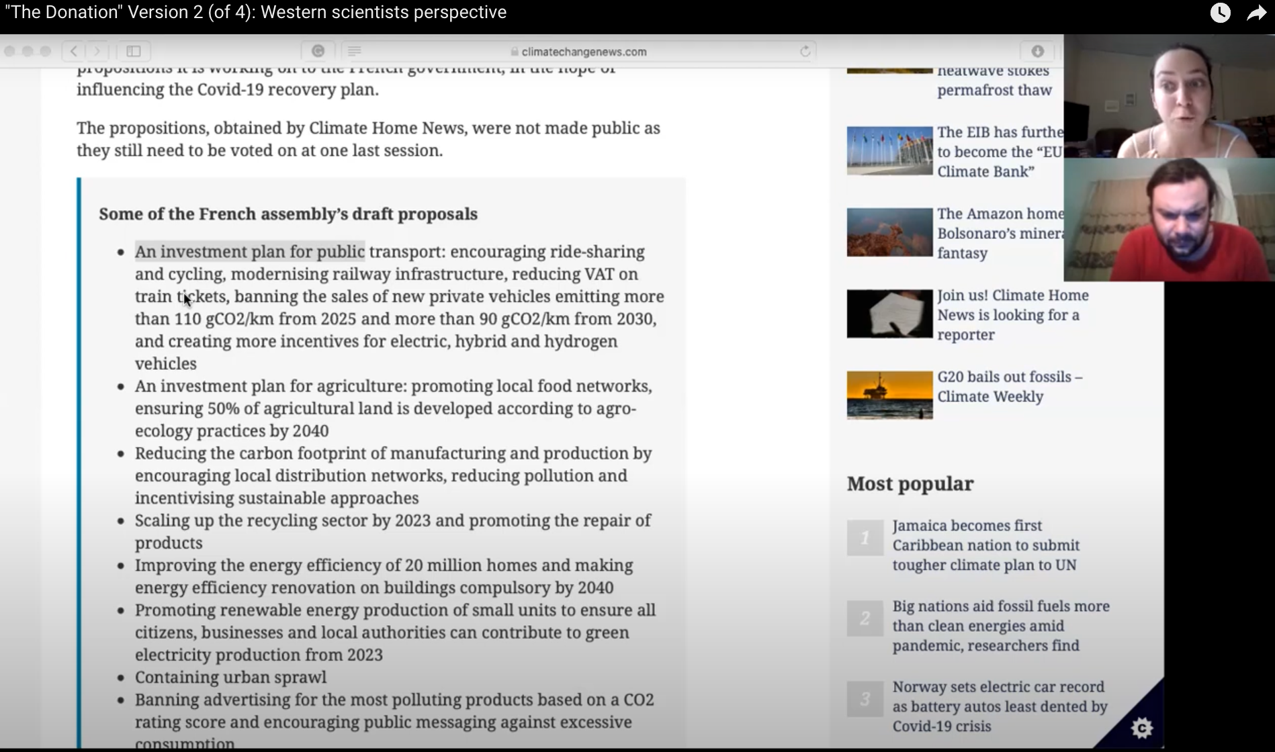The width and height of the screenshot is (1275, 752).
Task: Click the Share arrow icon
Action: click(x=1256, y=13)
